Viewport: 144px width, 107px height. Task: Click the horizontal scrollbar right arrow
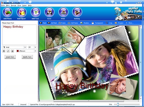138,101
